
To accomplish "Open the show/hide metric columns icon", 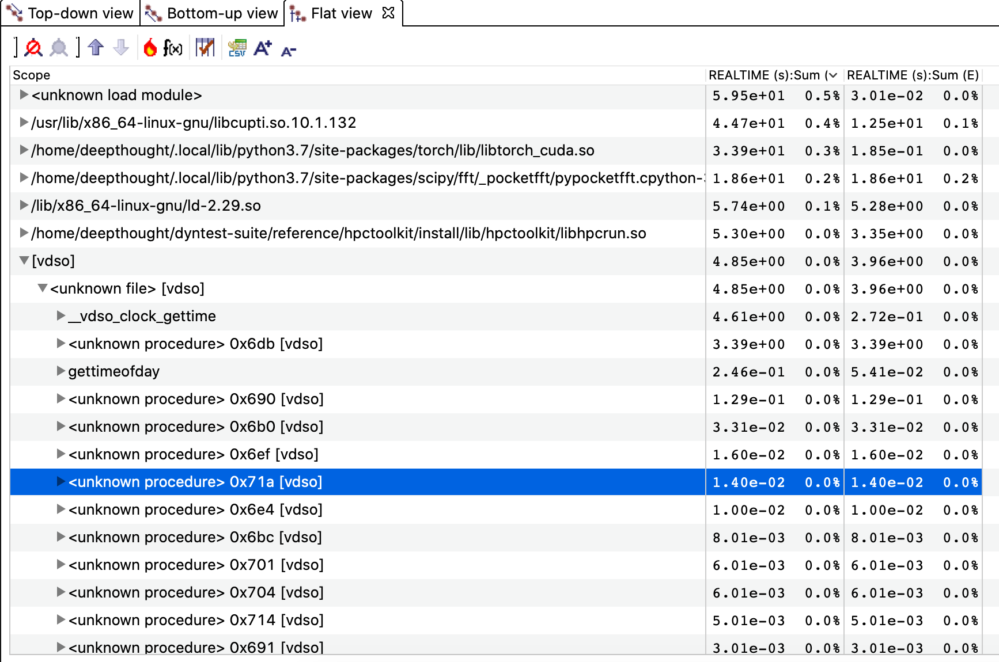I will [x=205, y=48].
